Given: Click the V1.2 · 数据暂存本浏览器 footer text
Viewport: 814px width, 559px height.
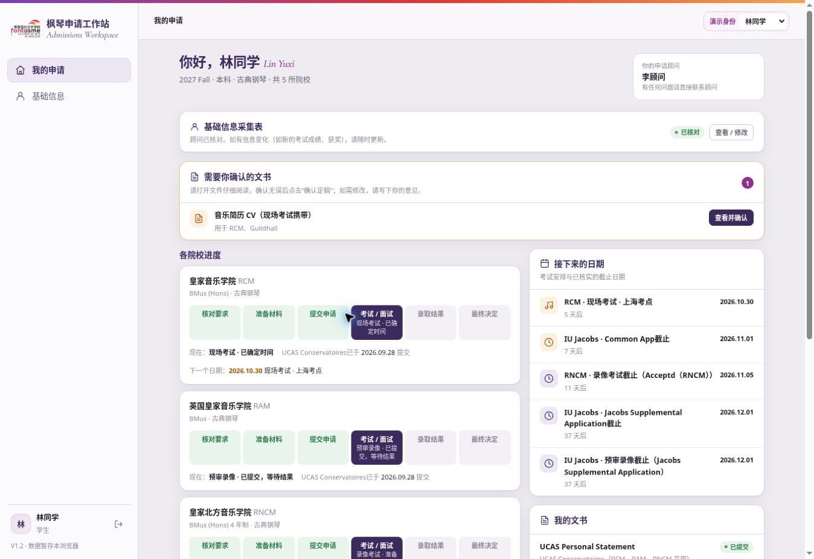Looking at the screenshot, I should click(x=45, y=546).
